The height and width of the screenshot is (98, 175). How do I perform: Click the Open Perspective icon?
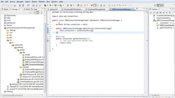[x=155, y=5]
